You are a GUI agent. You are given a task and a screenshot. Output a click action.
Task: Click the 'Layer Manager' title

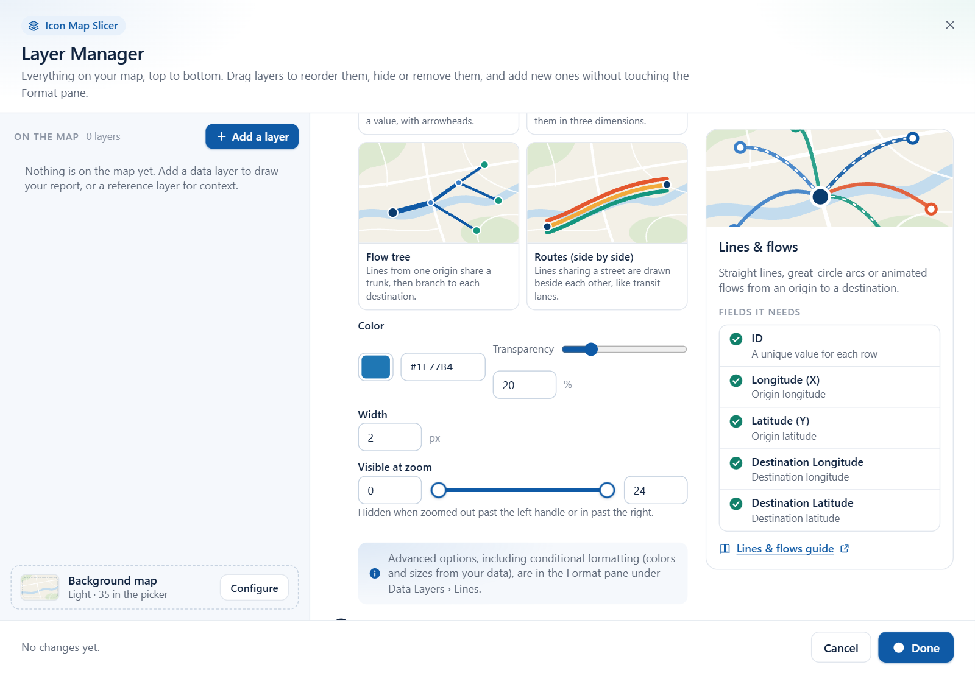(83, 54)
